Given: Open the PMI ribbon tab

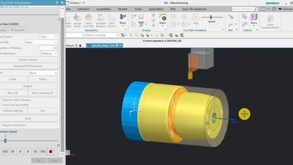Looking at the screenshot, I should (x=173, y=9).
